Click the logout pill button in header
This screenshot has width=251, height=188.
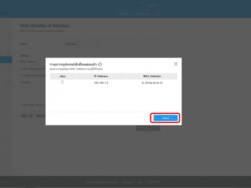(143, 13)
